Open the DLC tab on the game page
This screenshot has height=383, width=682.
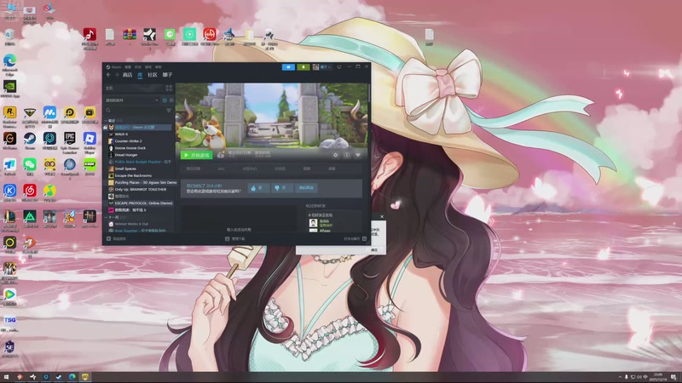click(221, 169)
